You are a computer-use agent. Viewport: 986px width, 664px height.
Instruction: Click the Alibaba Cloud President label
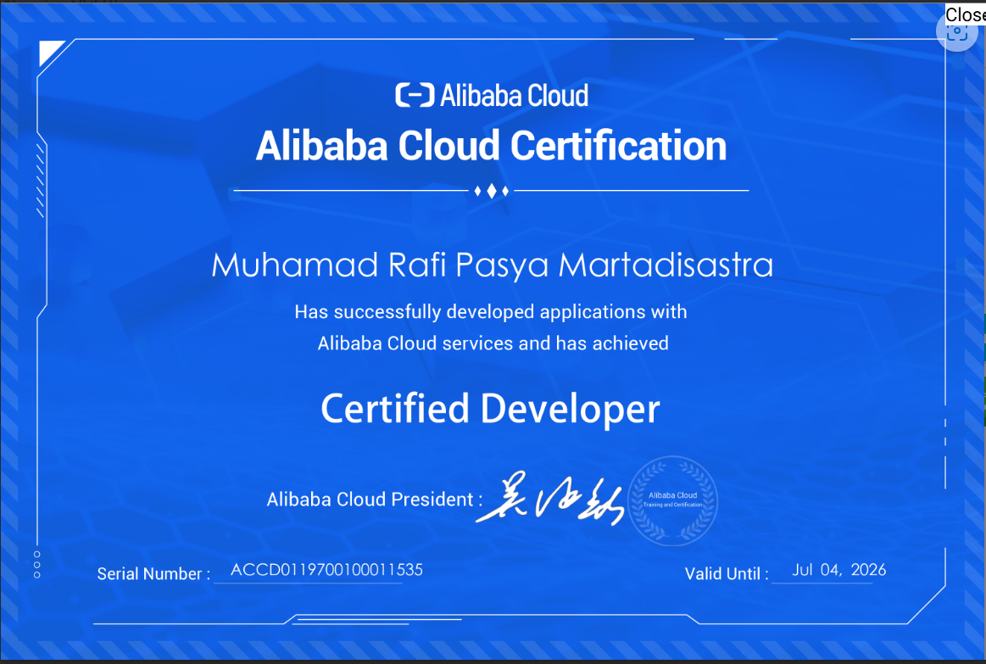373,499
